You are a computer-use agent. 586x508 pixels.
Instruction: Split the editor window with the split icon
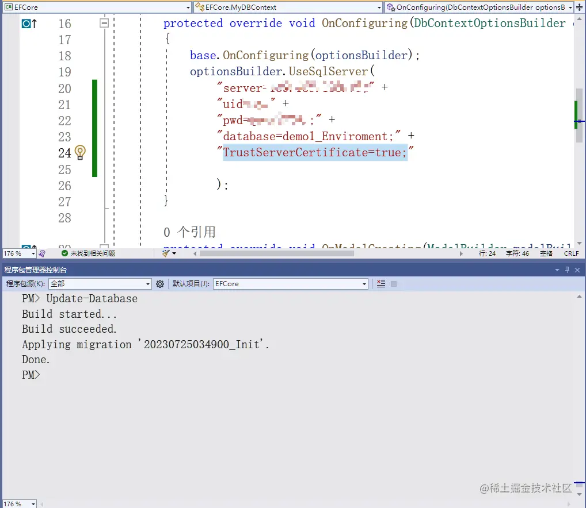579,7
